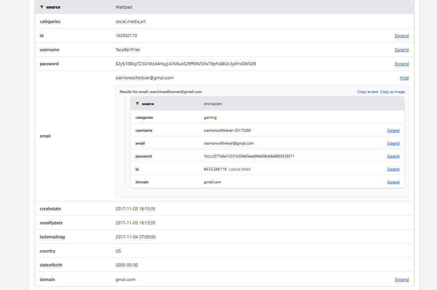Copy email results as image
437x290 pixels.
(x=392, y=92)
